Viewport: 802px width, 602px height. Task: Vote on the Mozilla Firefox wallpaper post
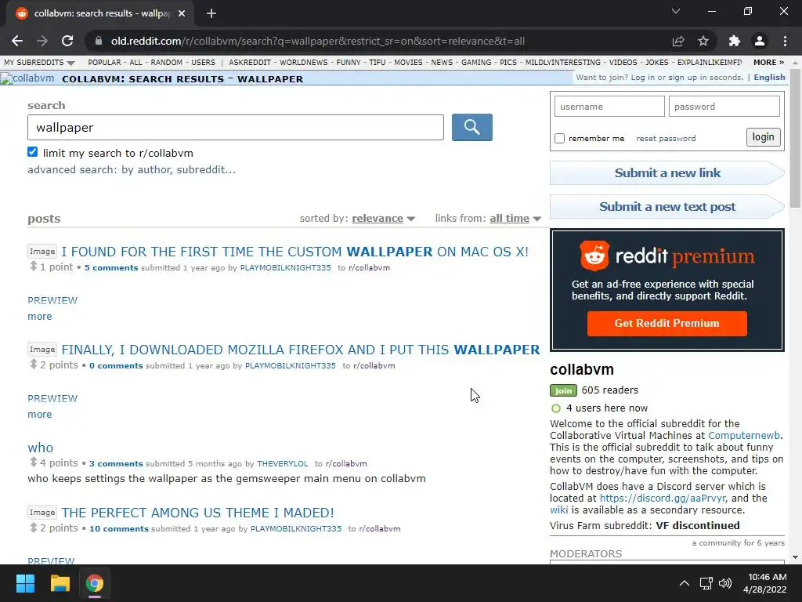(x=33, y=364)
